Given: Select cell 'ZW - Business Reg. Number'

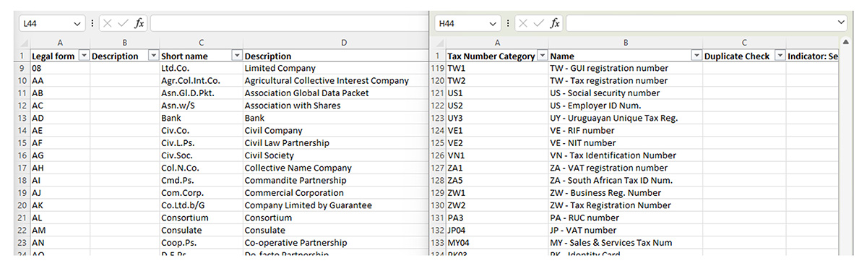Looking at the screenshot, I should (626, 193).
